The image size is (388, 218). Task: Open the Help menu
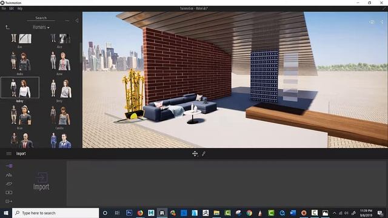(20, 8)
